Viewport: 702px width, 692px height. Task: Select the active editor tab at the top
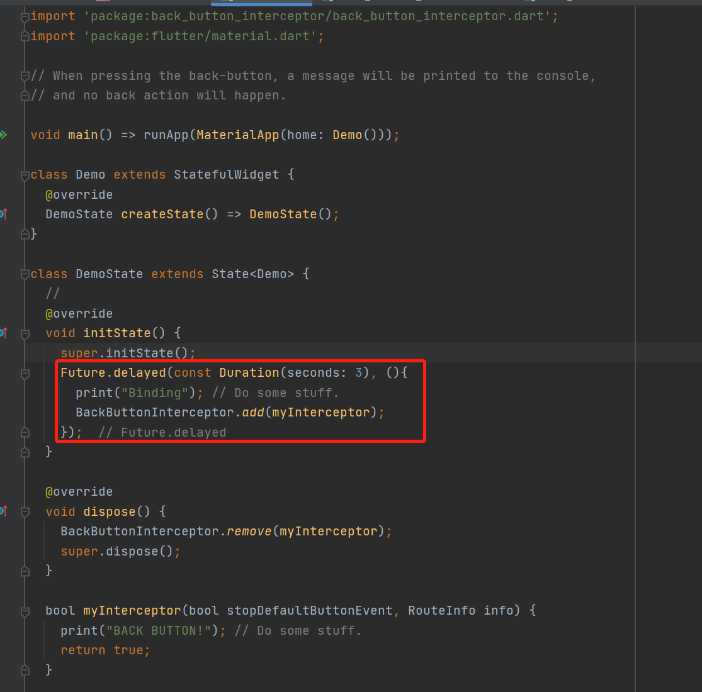261,3
